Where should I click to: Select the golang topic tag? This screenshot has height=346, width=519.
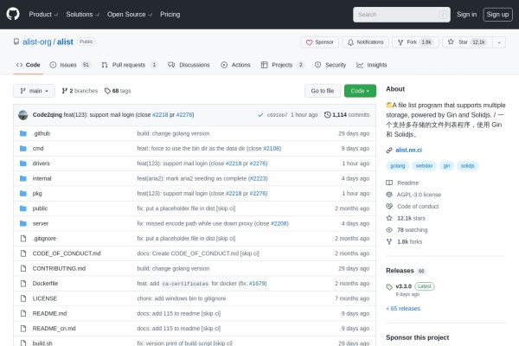[x=398, y=165]
